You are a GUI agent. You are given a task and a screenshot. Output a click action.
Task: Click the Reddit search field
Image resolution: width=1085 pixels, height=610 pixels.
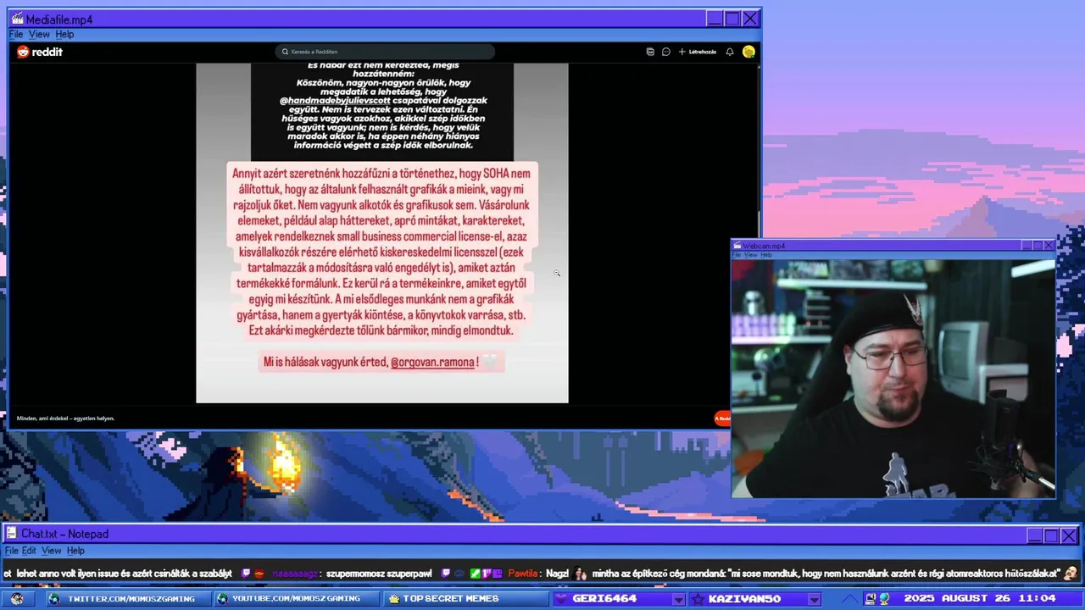point(385,52)
